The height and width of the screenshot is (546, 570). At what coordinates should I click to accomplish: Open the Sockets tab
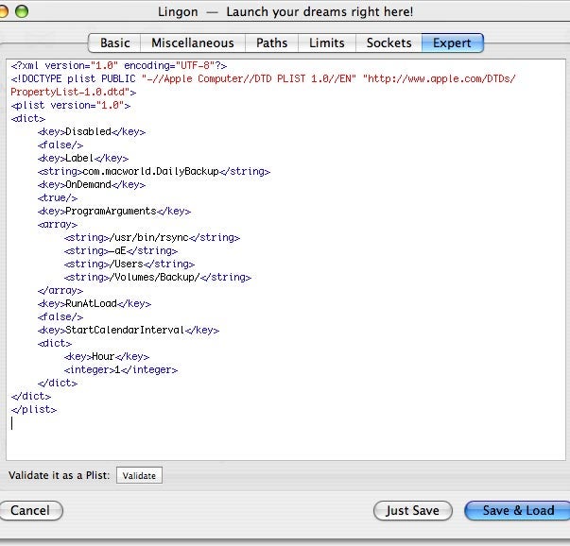tap(389, 43)
